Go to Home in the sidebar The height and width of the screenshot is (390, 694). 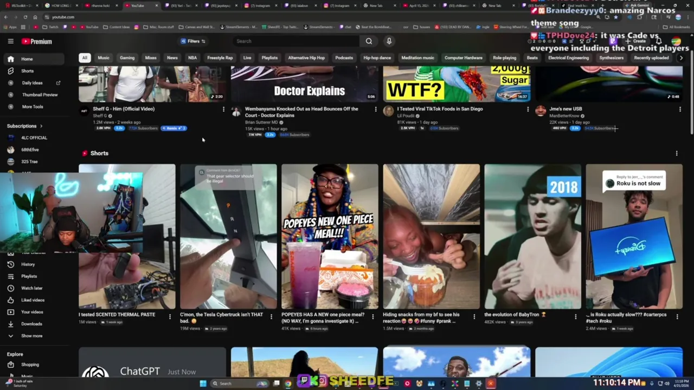35,59
